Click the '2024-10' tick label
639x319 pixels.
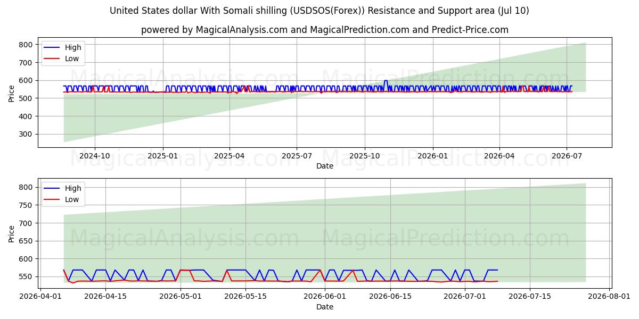point(95,156)
